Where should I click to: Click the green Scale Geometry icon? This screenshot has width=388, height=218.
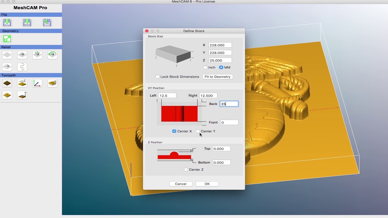[x=7, y=39]
